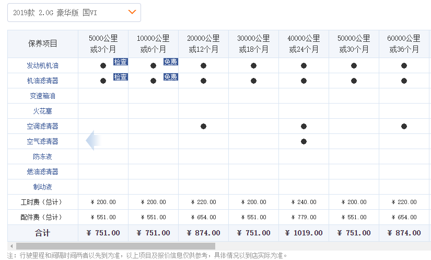The image size is (431, 260).
Task: Click the 空调滤清器 dot under 60000公里 column
Action: coord(404,126)
